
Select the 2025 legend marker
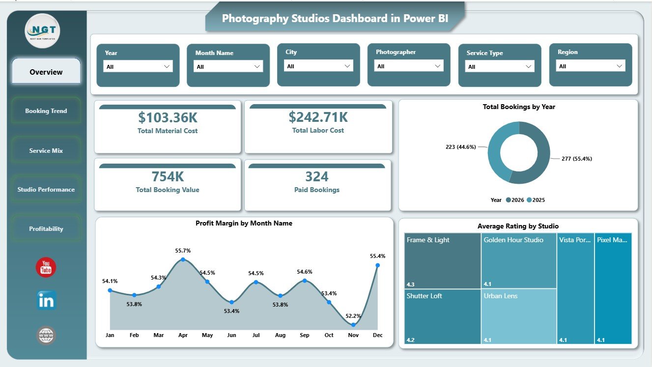pyautogui.click(x=529, y=200)
